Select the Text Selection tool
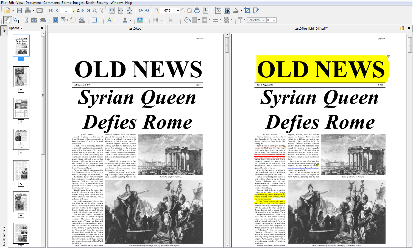Screen dimensions: 413x248 click(x=16, y=20)
